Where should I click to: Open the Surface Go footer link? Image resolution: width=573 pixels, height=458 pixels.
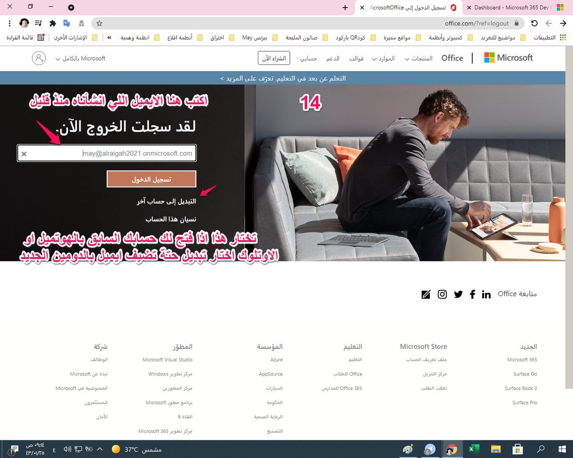(525, 374)
